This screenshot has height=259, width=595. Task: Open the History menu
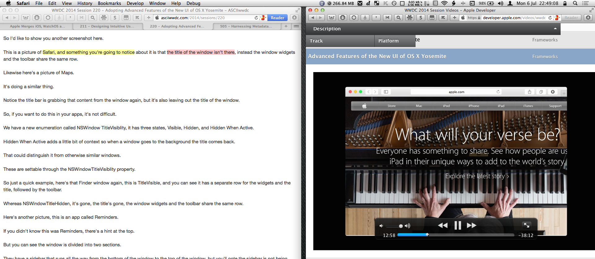click(x=85, y=3)
